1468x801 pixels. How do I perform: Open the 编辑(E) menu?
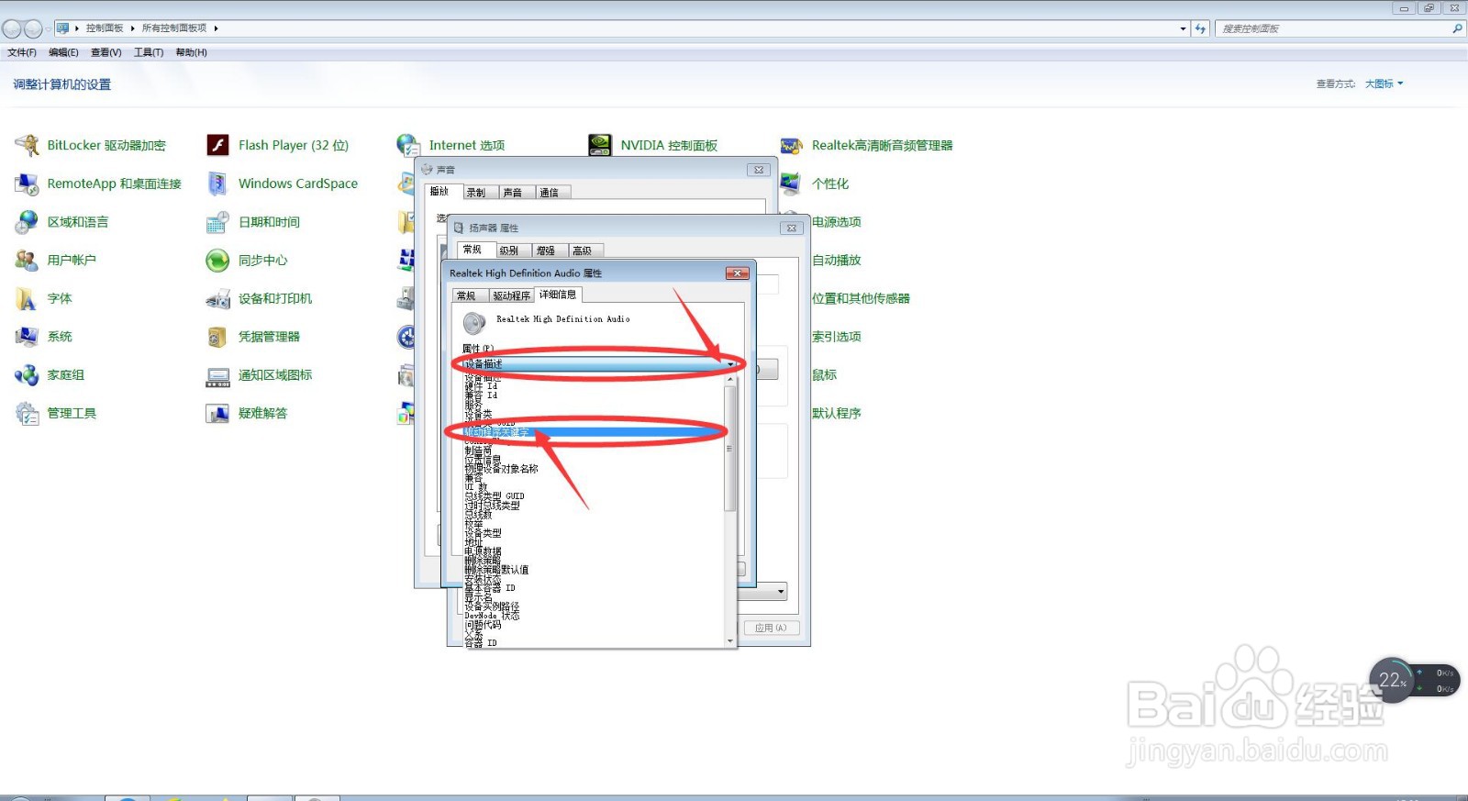coord(63,52)
